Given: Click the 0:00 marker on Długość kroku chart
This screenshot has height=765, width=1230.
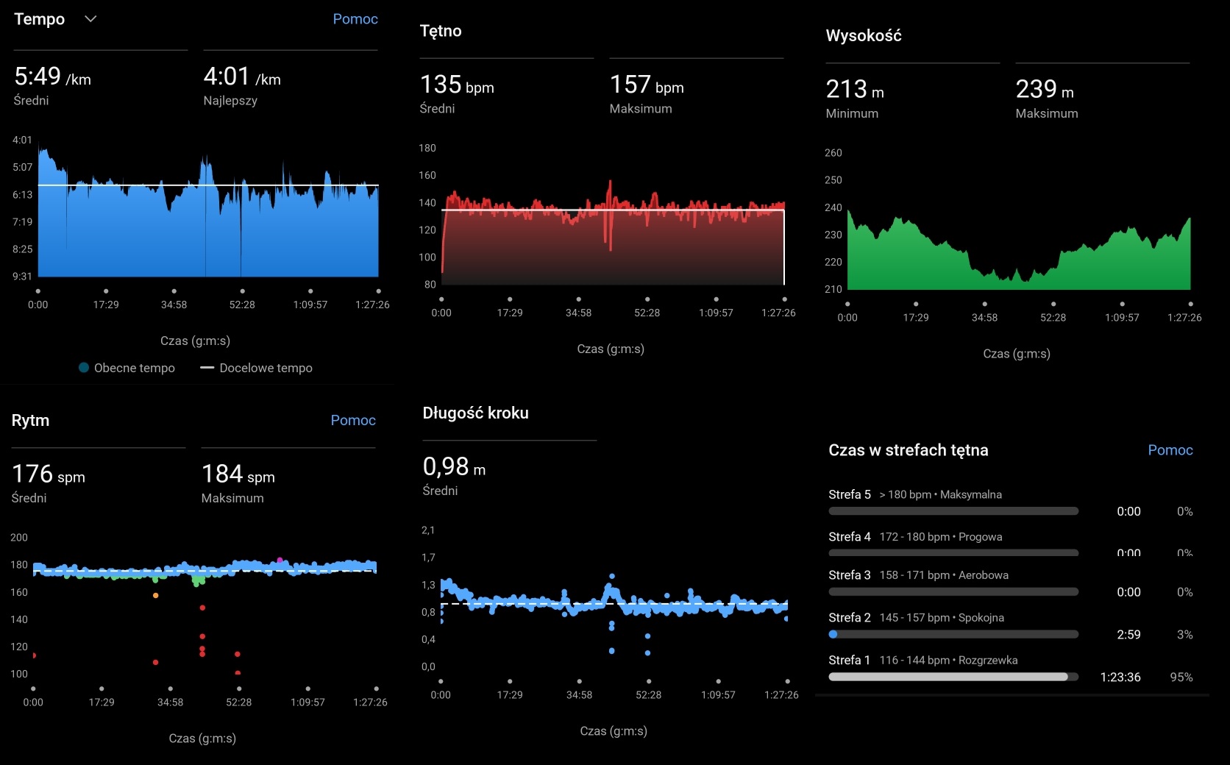Looking at the screenshot, I should pos(441,682).
